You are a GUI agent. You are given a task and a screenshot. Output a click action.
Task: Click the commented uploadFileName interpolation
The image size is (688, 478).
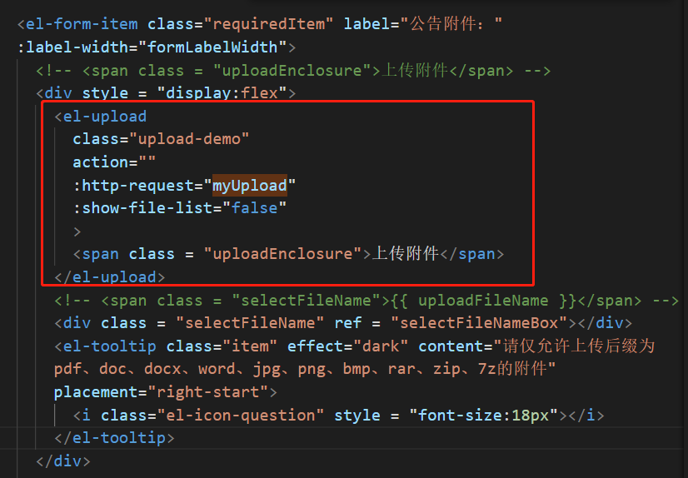(484, 301)
